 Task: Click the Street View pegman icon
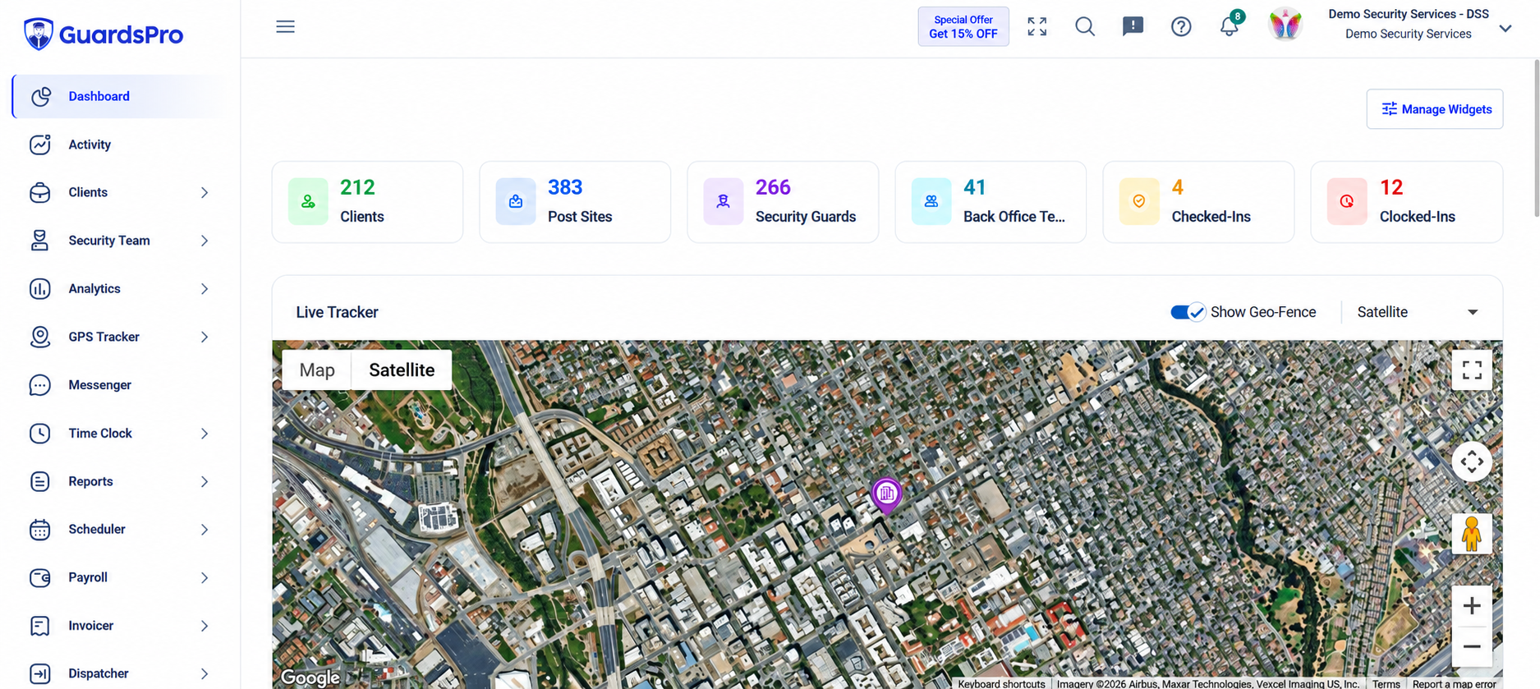pos(1472,534)
